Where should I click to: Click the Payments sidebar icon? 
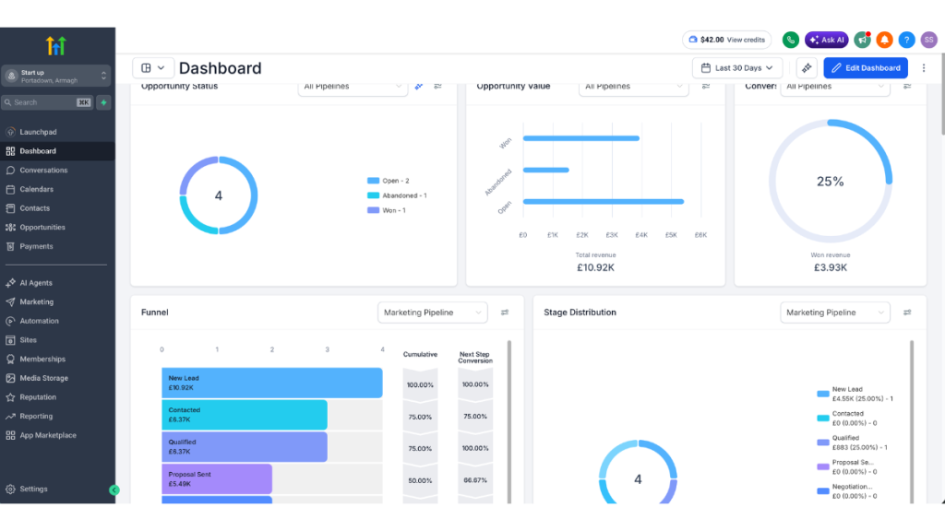click(10, 246)
